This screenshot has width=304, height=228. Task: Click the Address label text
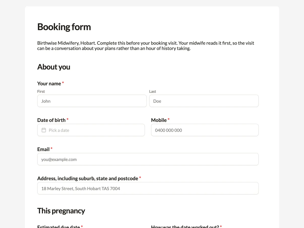click(88, 178)
